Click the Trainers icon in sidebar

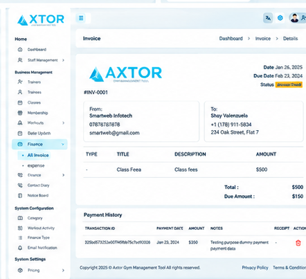(20, 82)
